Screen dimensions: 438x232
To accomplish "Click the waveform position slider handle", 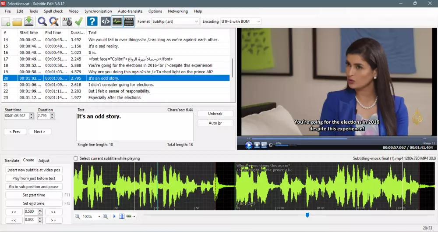I will tap(307, 215).
